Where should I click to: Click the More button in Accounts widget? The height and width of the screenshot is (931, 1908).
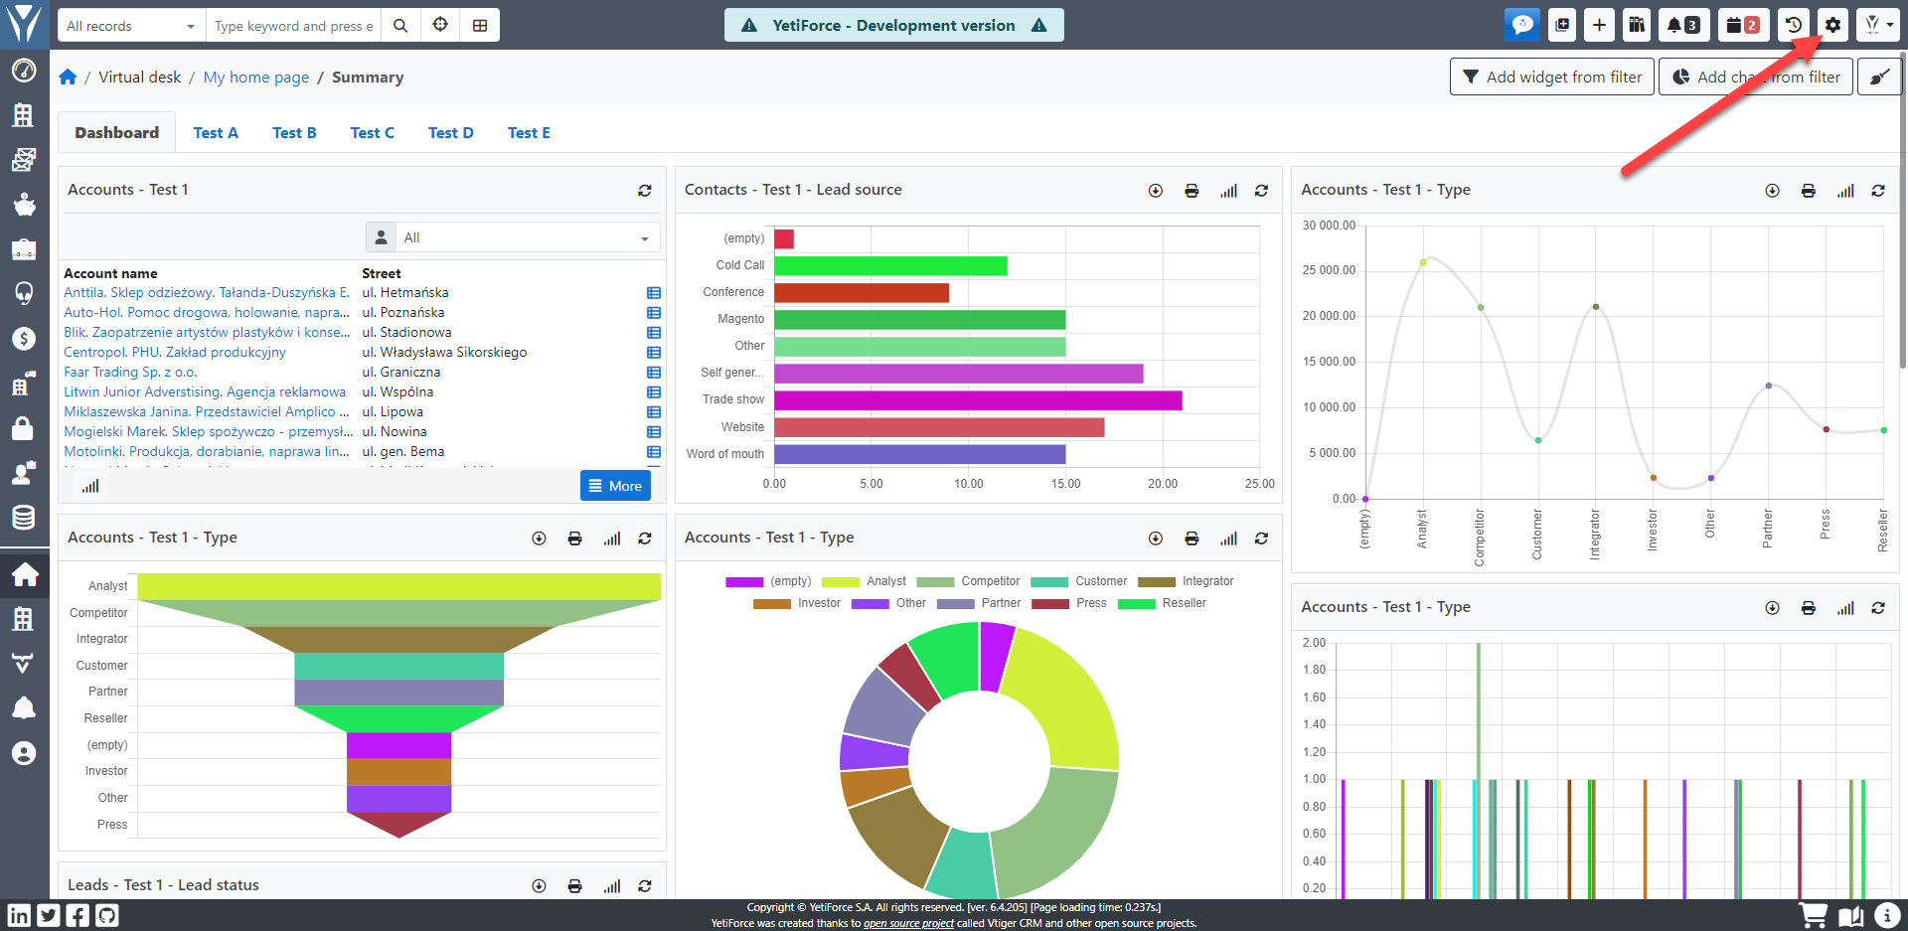615,486
